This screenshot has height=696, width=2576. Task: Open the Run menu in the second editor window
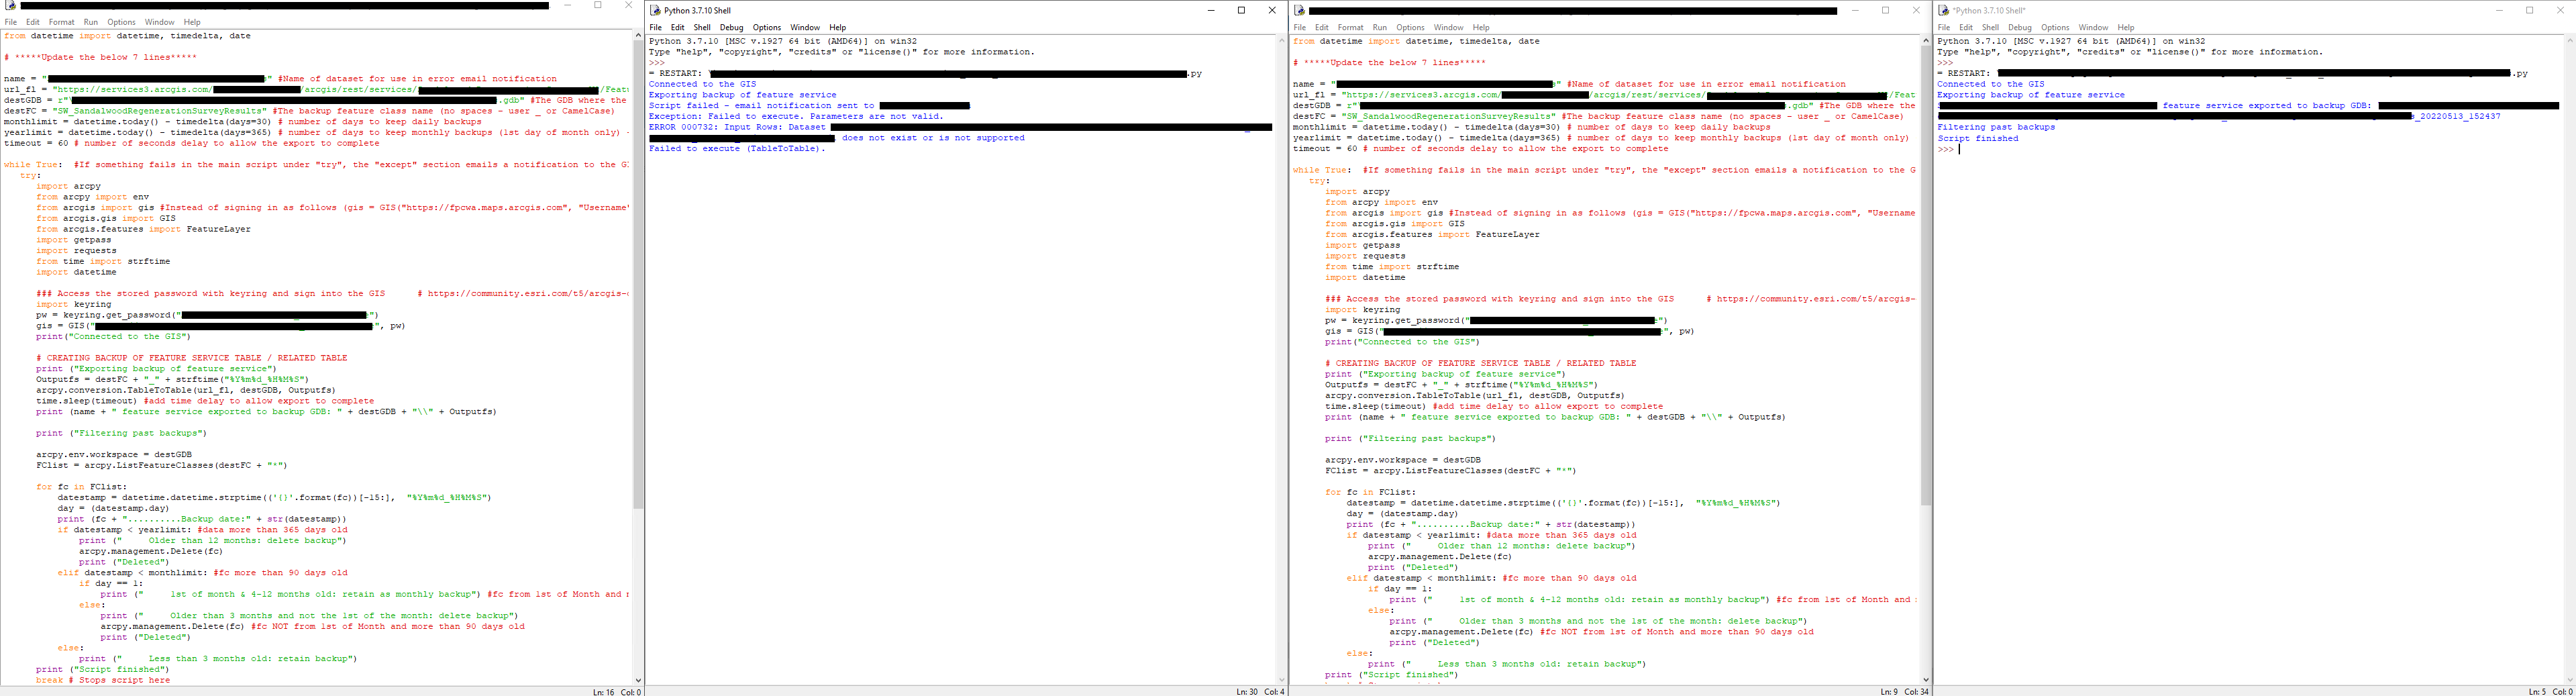click(x=1380, y=28)
